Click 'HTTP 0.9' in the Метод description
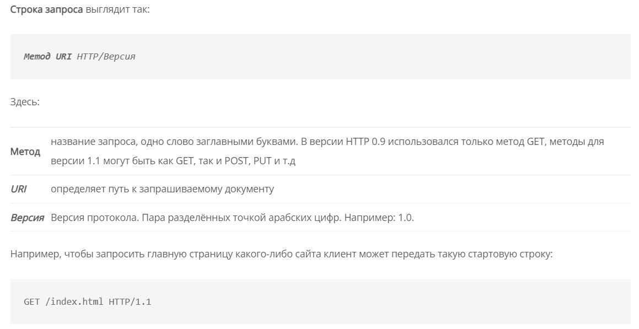Screen dimensions: 639x329 pos(365,142)
